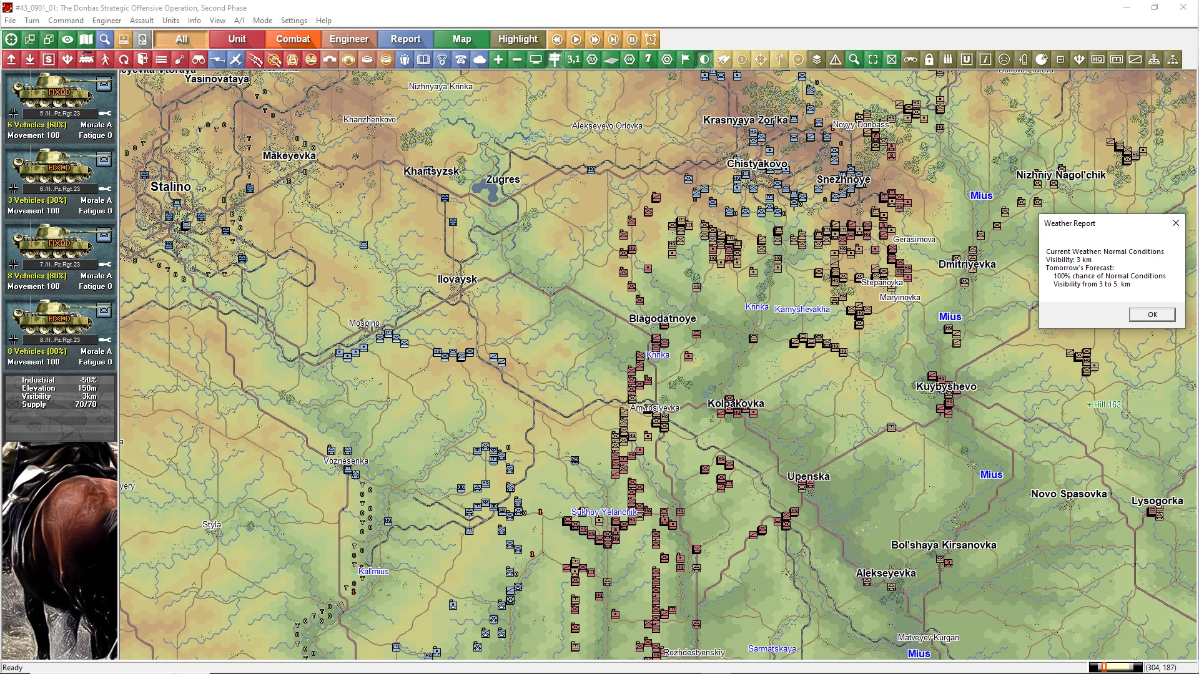Toggle the flag objectives display icon

point(686,60)
